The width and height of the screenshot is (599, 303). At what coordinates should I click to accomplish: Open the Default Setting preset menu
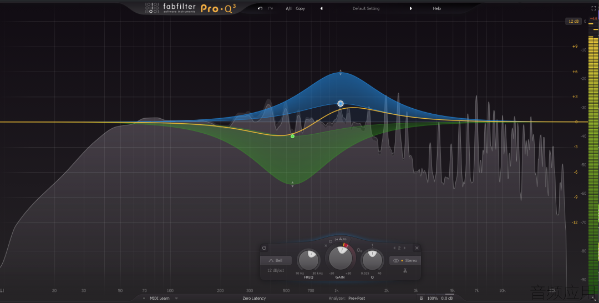(366, 8)
